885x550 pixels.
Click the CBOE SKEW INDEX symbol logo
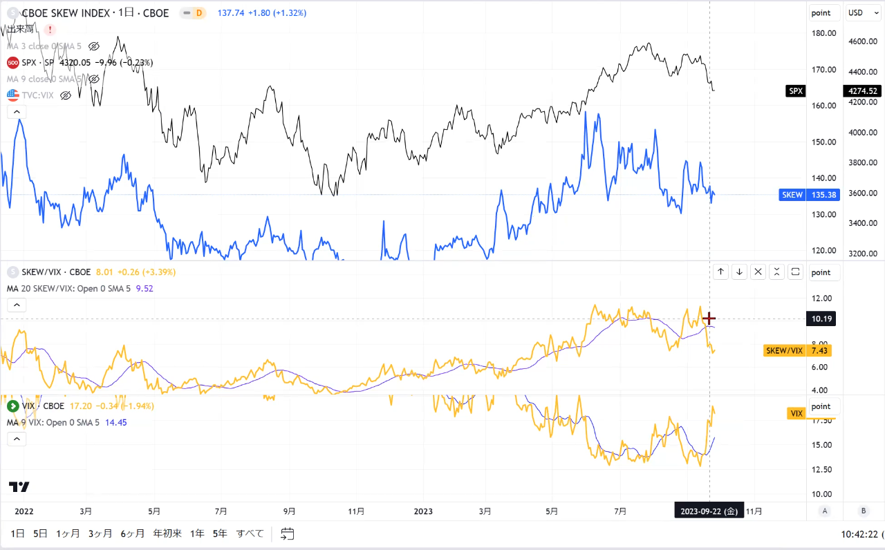[x=12, y=13]
